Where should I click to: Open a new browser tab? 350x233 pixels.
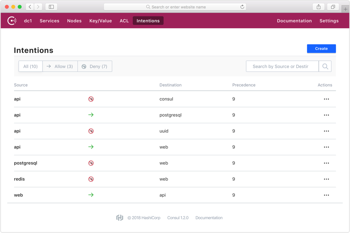345,9
